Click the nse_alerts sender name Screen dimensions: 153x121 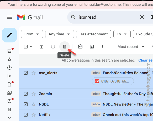48,73
